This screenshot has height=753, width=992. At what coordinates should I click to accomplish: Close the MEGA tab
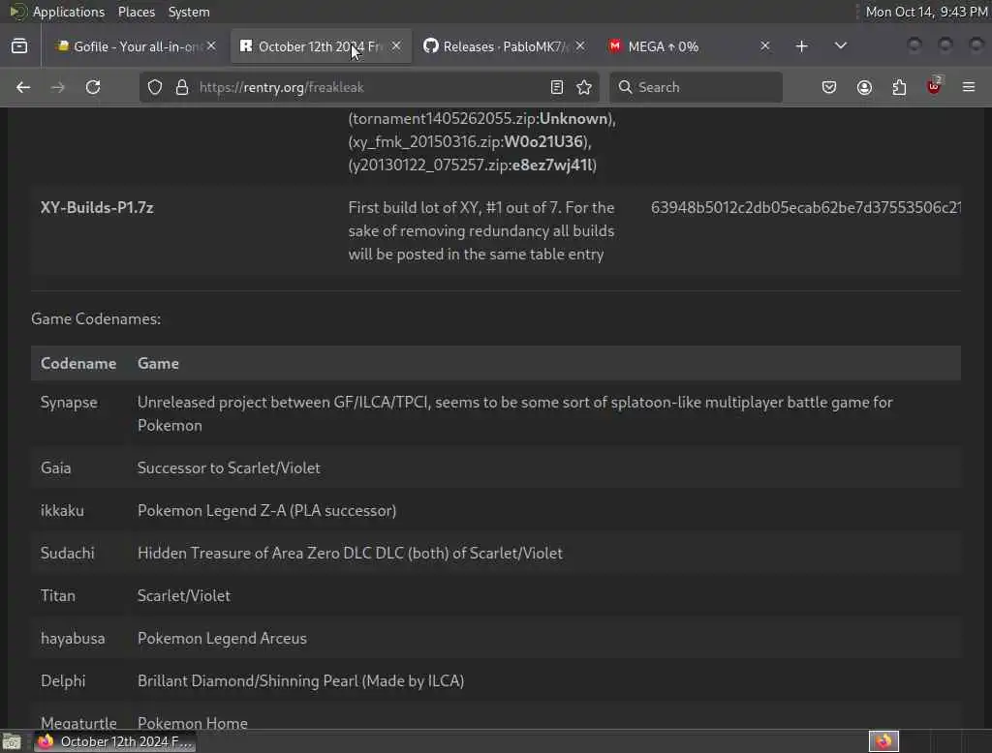click(x=765, y=46)
